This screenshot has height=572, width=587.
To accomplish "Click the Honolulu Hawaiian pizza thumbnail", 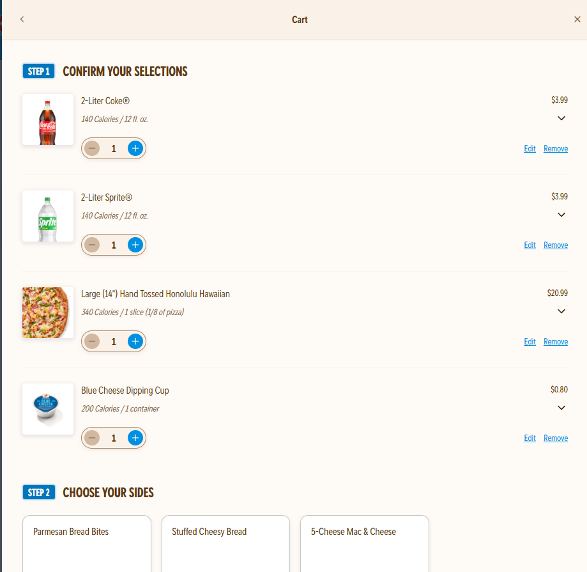I will click(x=48, y=313).
